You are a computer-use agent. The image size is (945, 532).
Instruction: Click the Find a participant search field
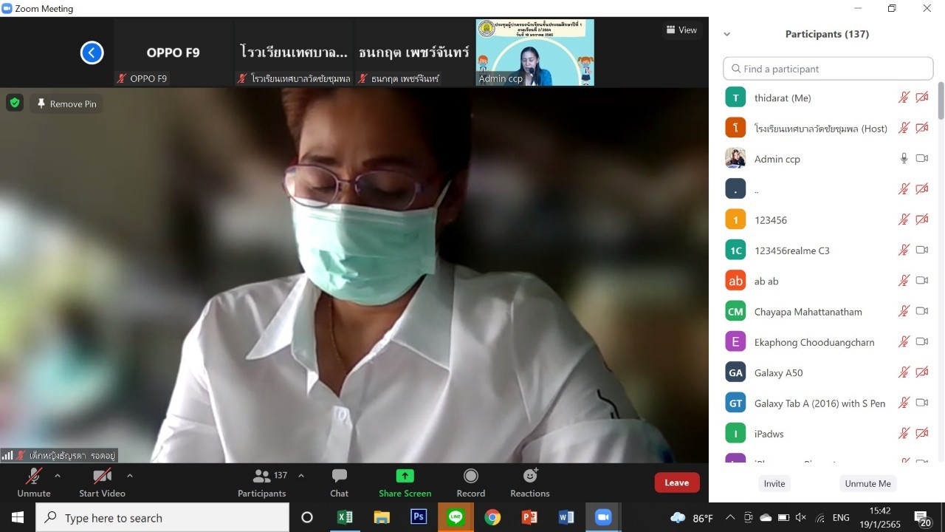click(828, 69)
